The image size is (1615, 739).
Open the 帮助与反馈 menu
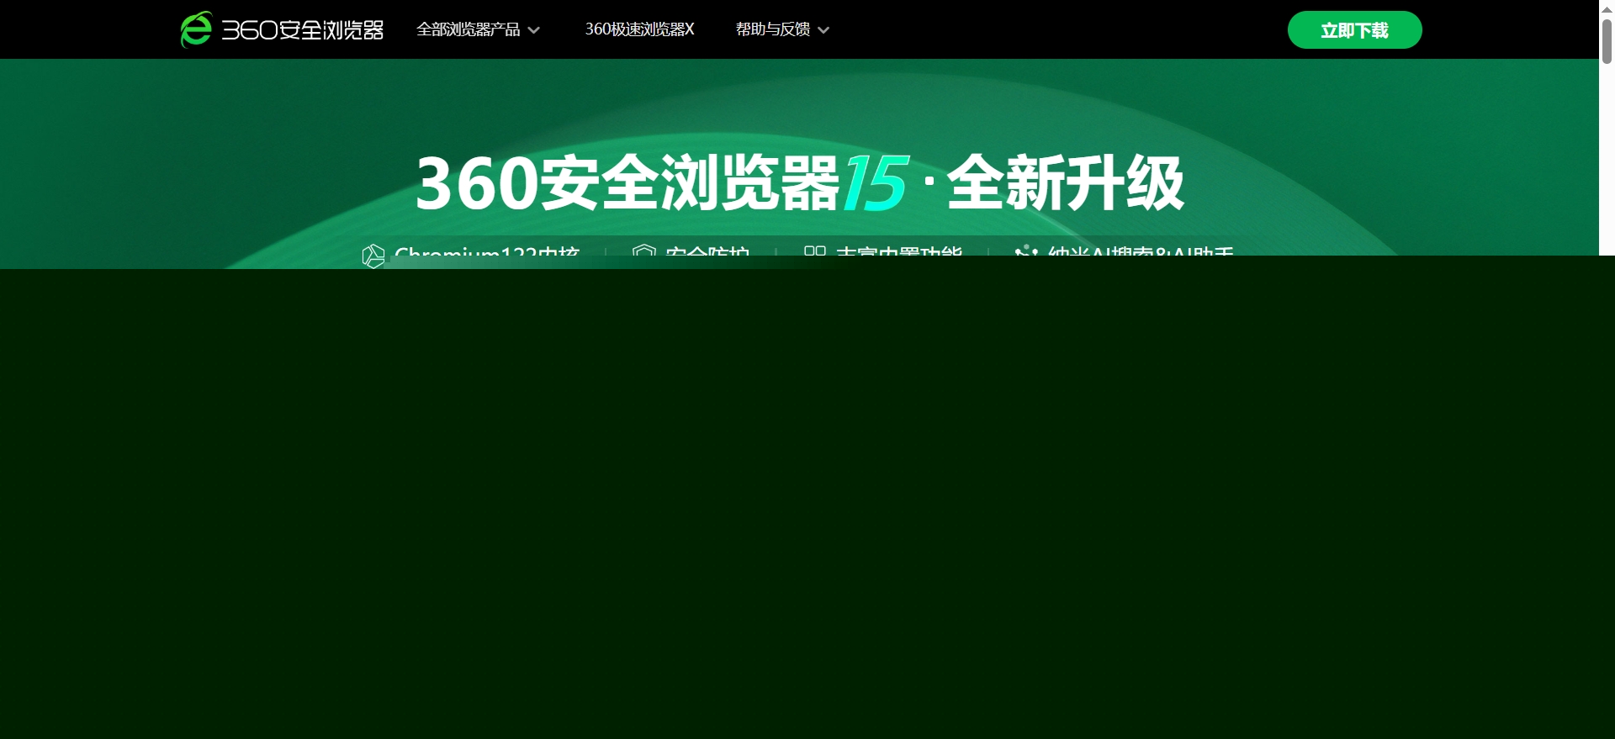coord(772,29)
